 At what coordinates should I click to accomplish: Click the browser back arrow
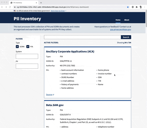2,7
